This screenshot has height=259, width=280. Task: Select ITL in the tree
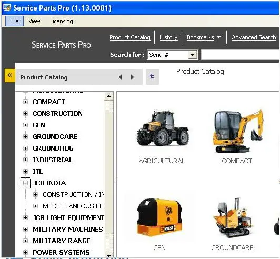tap(37, 171)
